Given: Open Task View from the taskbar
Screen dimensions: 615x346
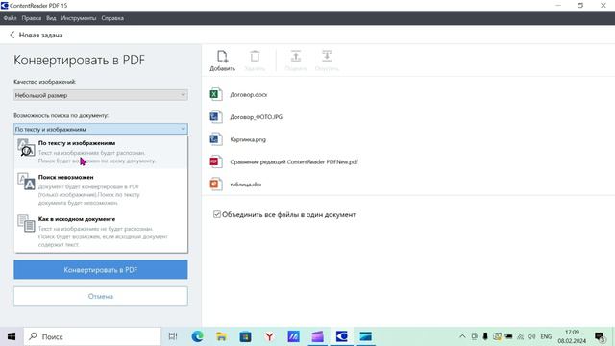Looking at the screenshot, I should (173, 336).
